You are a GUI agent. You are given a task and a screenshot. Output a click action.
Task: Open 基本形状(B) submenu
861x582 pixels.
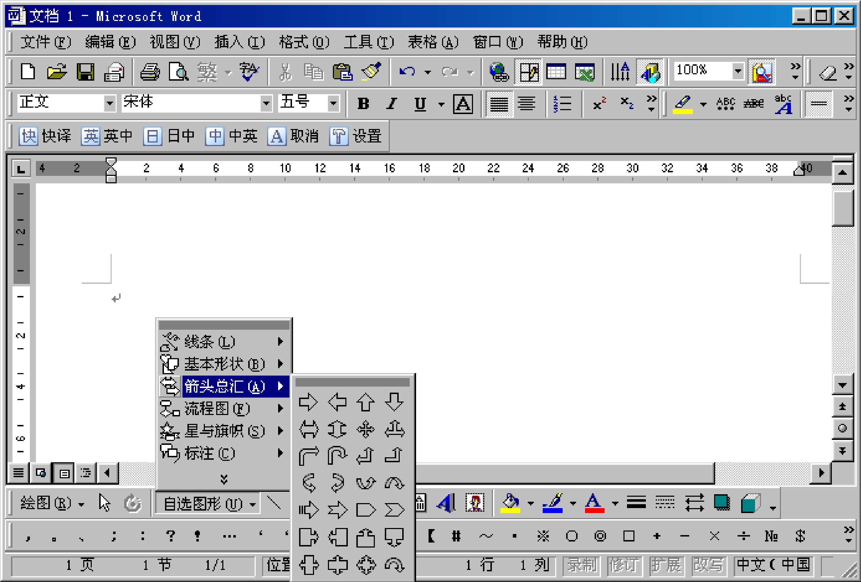224,364
